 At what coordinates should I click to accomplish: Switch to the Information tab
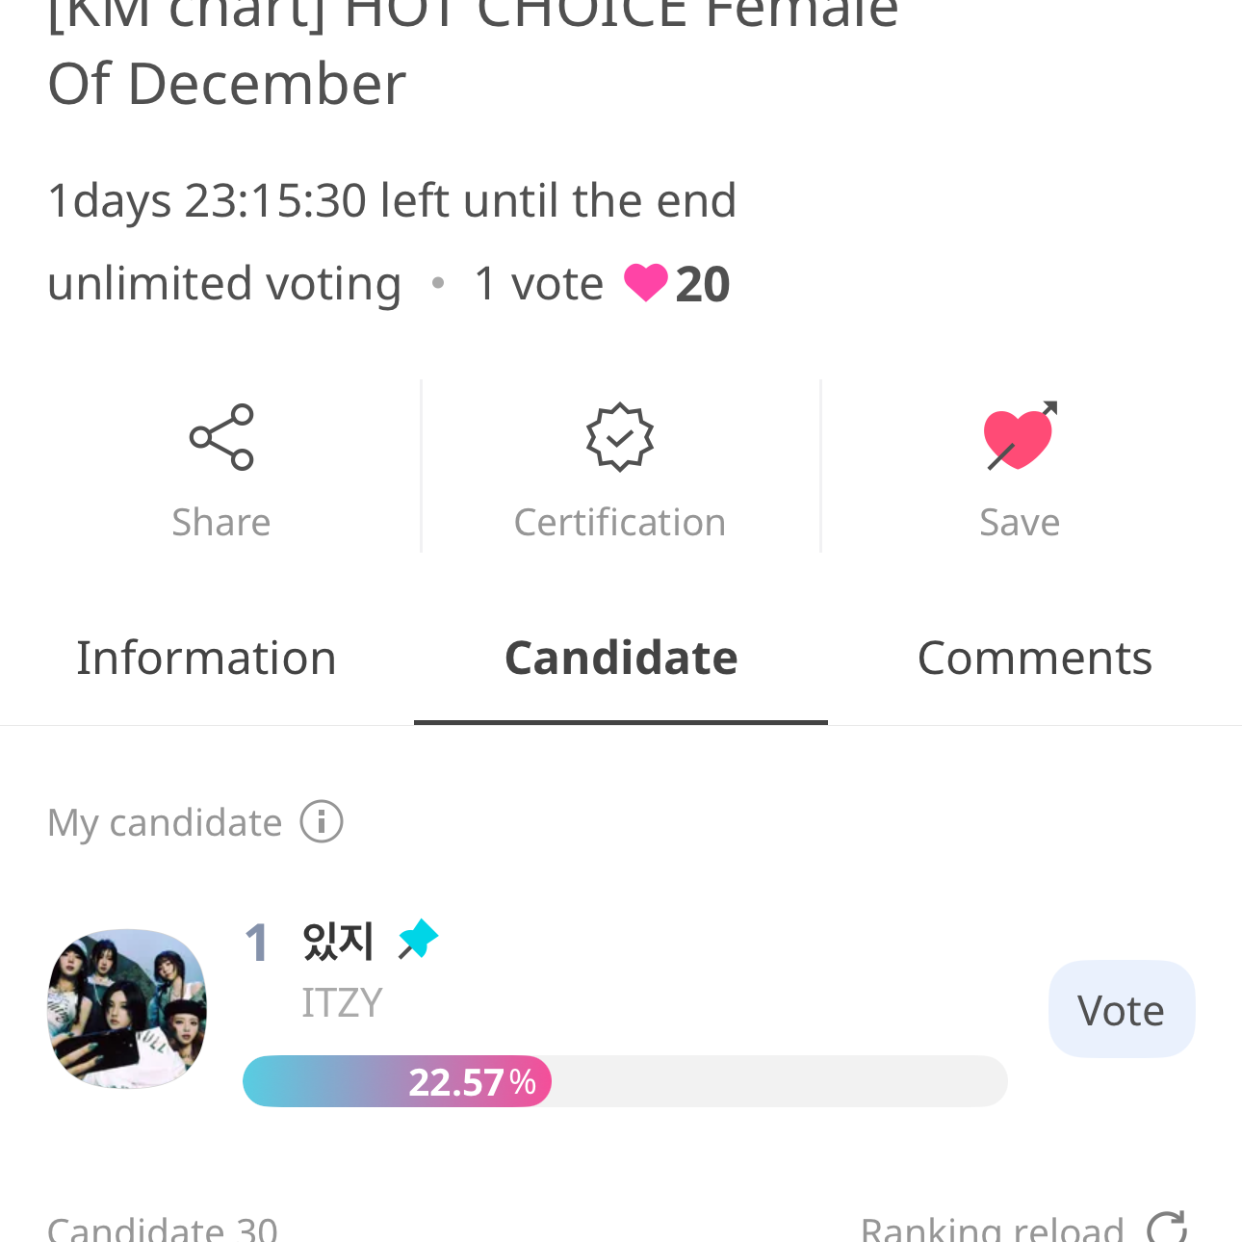pos(206,659)
